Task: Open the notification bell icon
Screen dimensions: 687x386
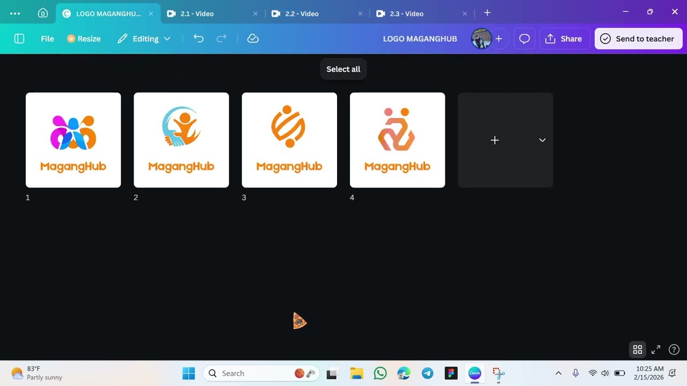Action: pos(673,373)
